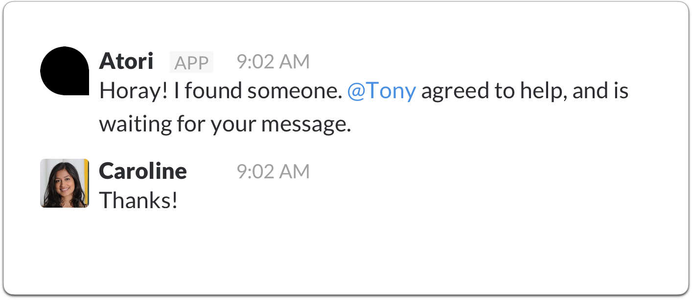This screenshot has height=300, width=692.
Task: Open the @Tony mention link
Action: (x=381, y=91)
